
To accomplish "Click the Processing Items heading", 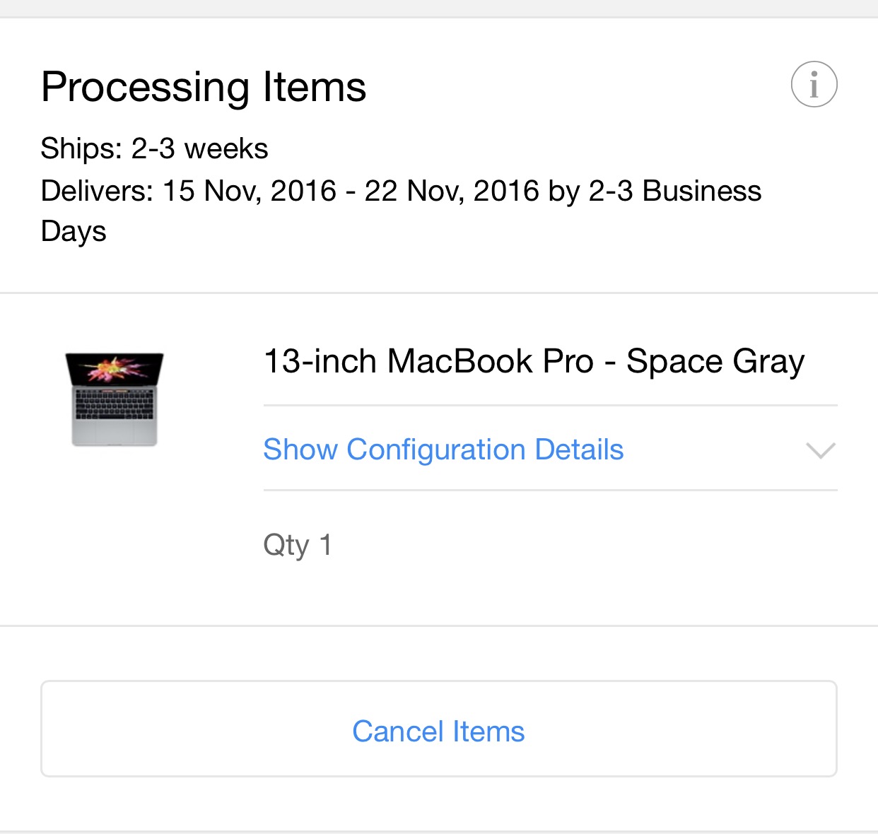I will [x=204, y=87].
